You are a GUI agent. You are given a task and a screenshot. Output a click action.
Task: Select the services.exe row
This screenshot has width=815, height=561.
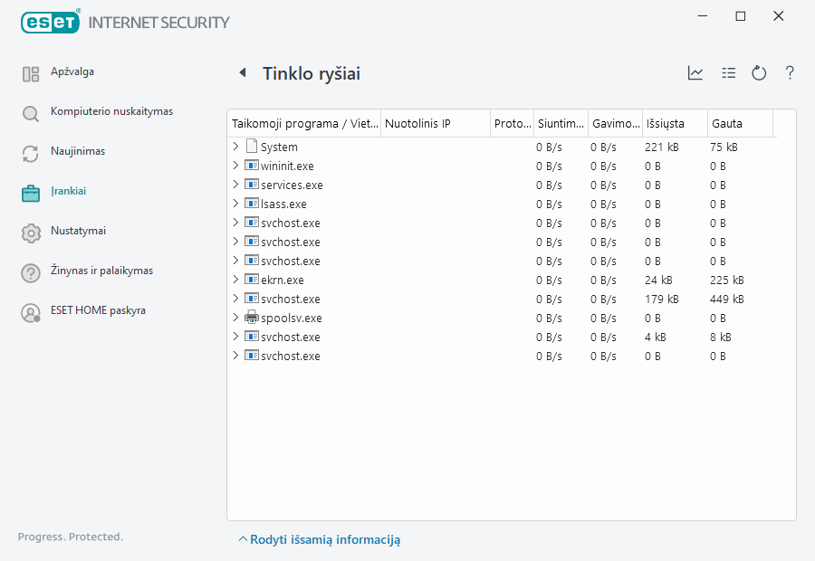pos(292,185)
